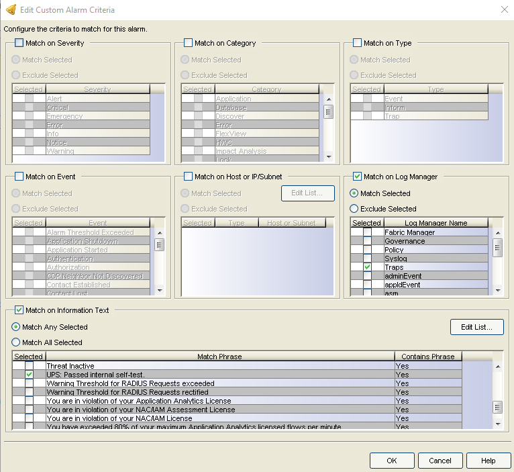Deselect the Traps log manager checkbox
The width and height of the screenshot is (514, 472).
coord(367,267)
